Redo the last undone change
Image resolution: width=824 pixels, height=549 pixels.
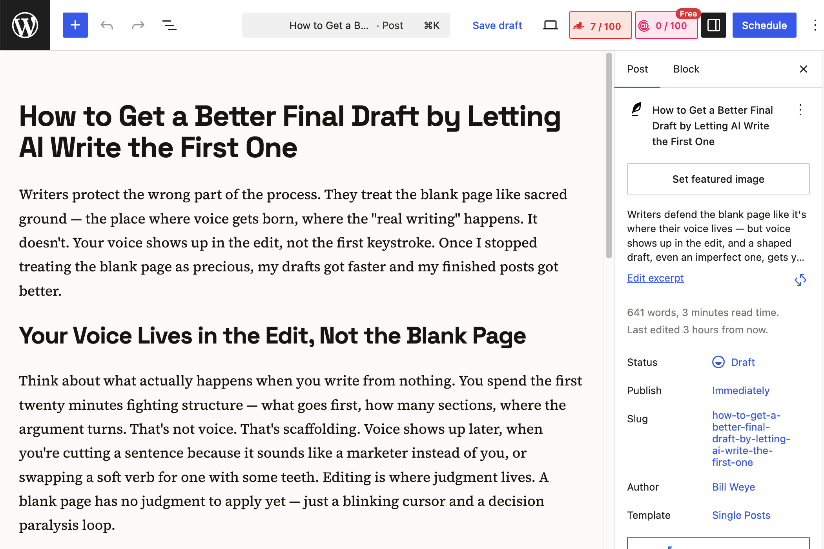click(138, 25)
